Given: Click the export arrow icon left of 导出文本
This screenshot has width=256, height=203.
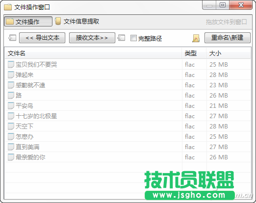Looking at the screenshot, I should [12, 38].
